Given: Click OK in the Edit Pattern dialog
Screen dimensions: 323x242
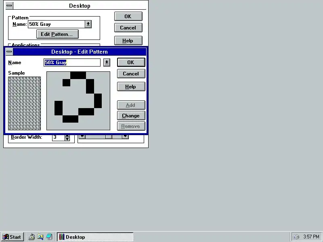Looking at the screenshot, I should point(131,63).
